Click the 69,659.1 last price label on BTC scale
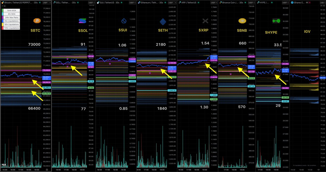This screenshot has width=326, height=172. (x=46, y=77)
